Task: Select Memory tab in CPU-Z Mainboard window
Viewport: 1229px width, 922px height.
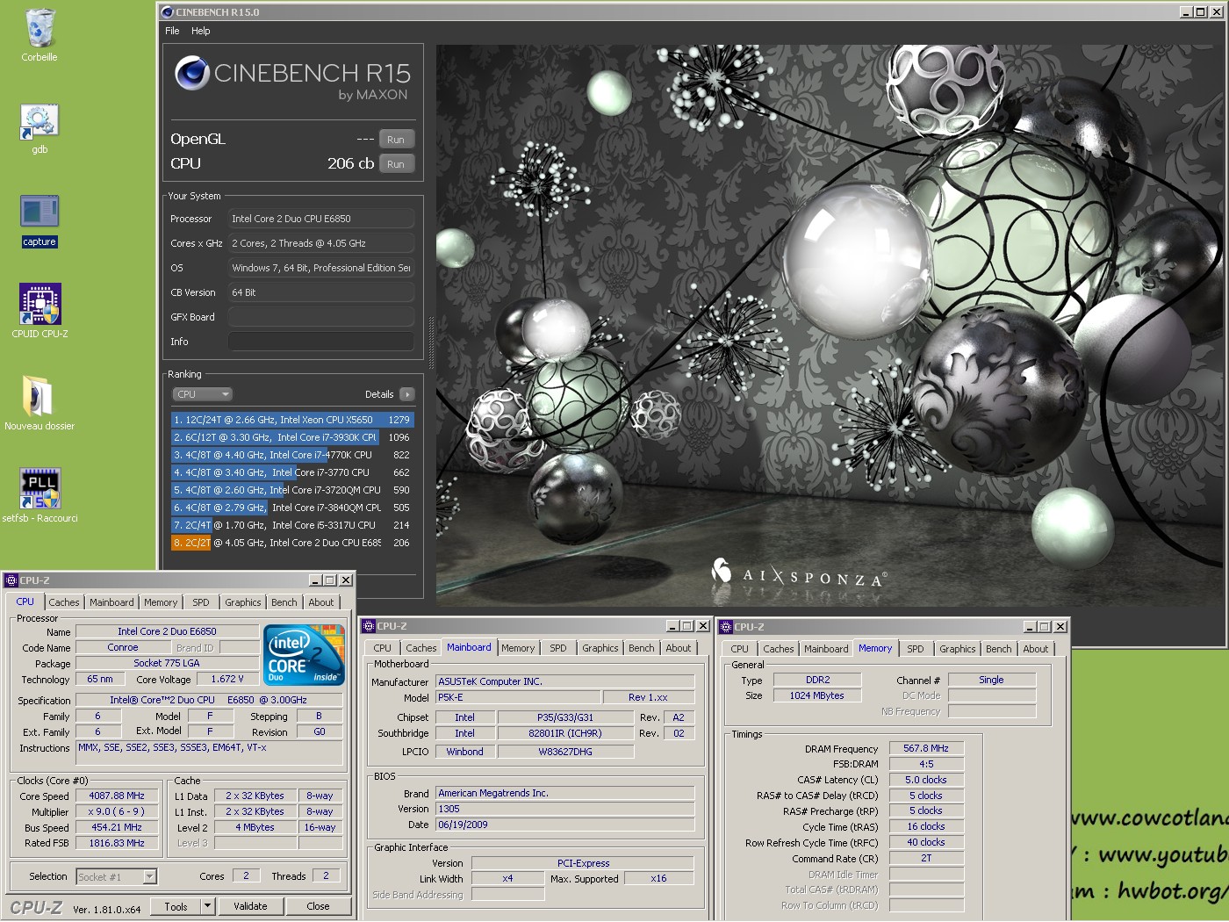Action: click(518, 648)
